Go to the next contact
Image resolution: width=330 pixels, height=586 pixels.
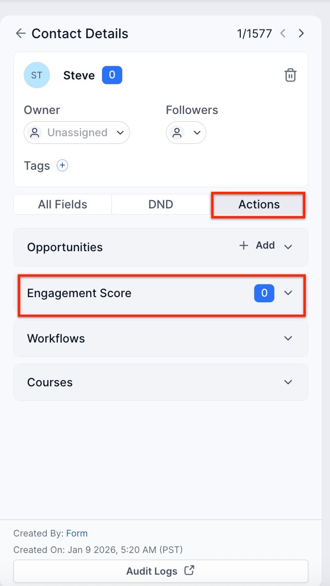click(x=302, y=34)
